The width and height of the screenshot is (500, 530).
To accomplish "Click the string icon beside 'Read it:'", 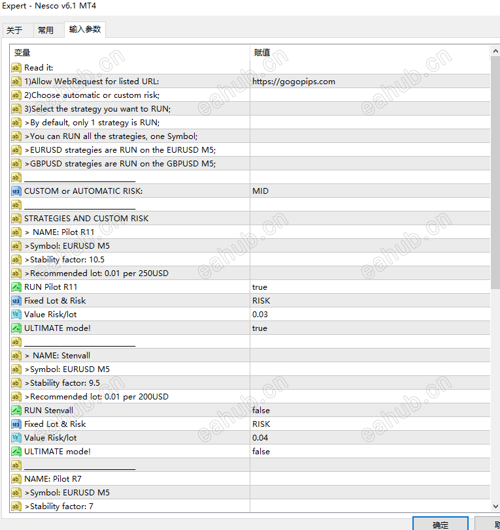I will (x=16, y=68).
